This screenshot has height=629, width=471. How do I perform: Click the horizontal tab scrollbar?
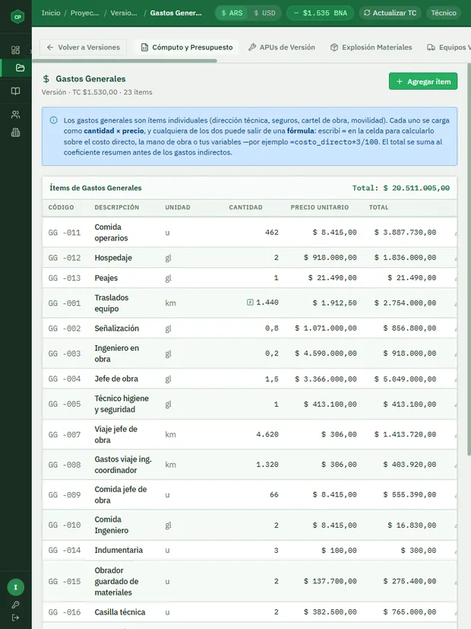click(125, 61)
